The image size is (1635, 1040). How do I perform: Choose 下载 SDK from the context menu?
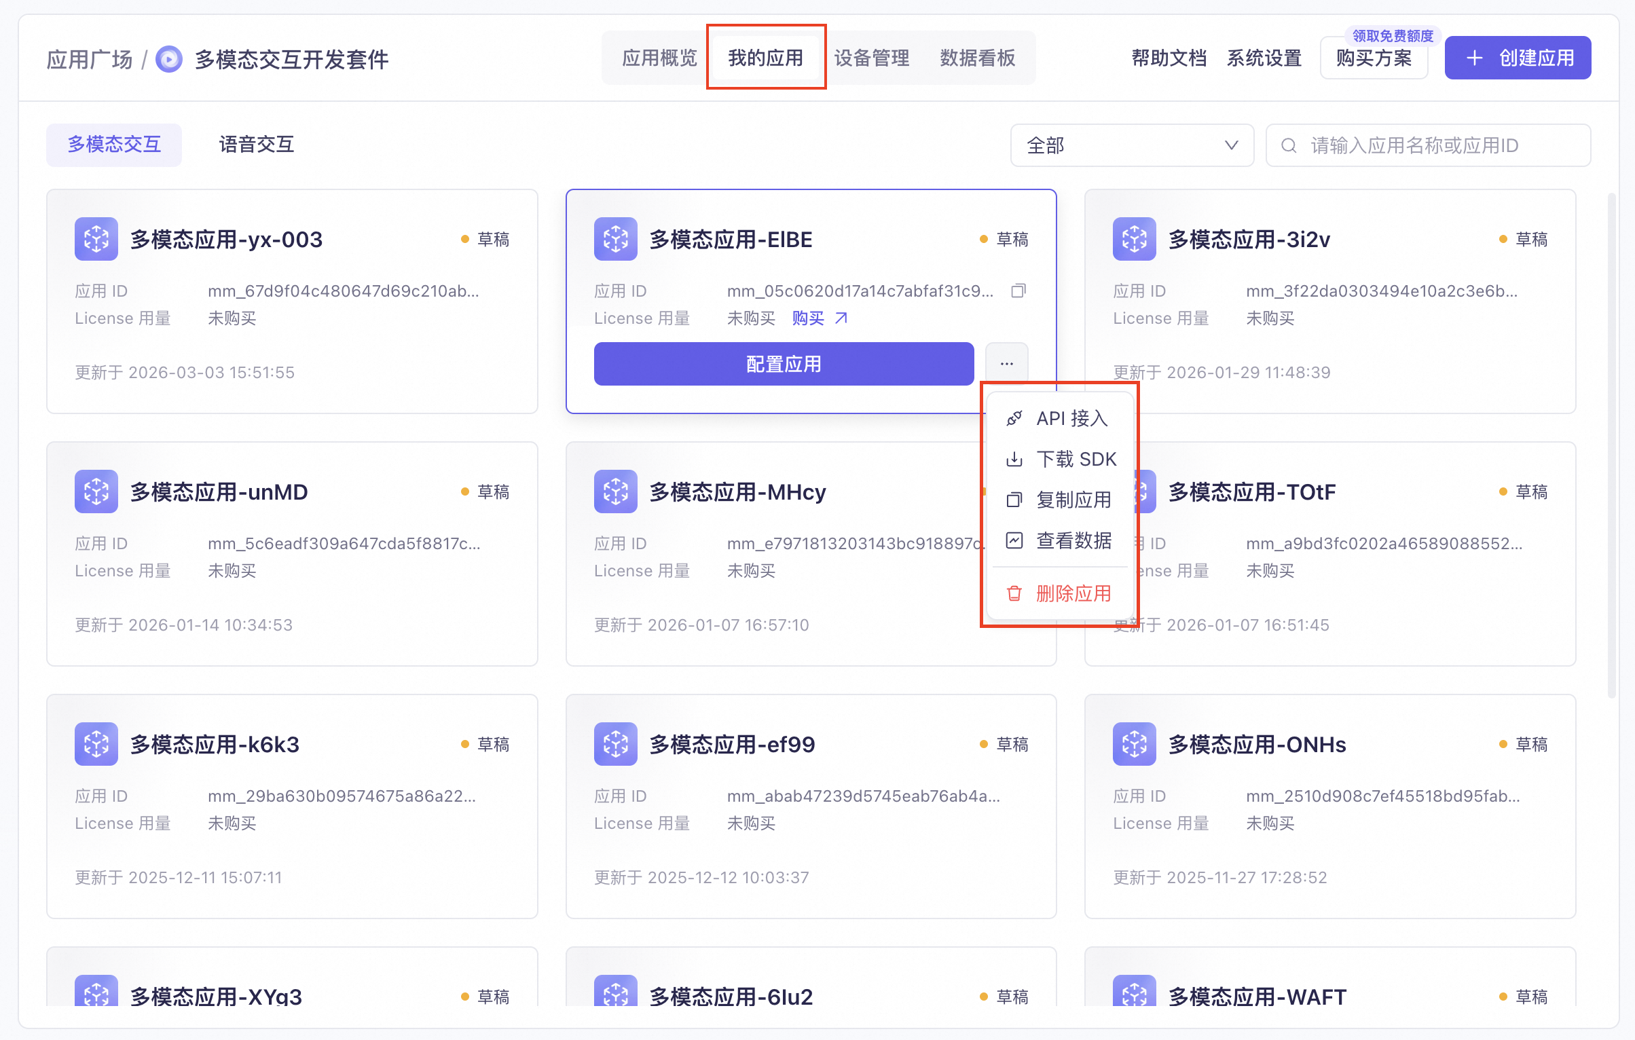(x=1060, y=459)
